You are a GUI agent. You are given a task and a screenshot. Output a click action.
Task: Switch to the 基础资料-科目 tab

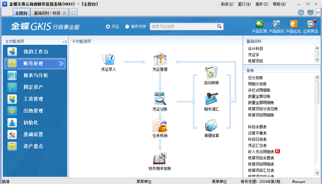[x=47, y=13]
